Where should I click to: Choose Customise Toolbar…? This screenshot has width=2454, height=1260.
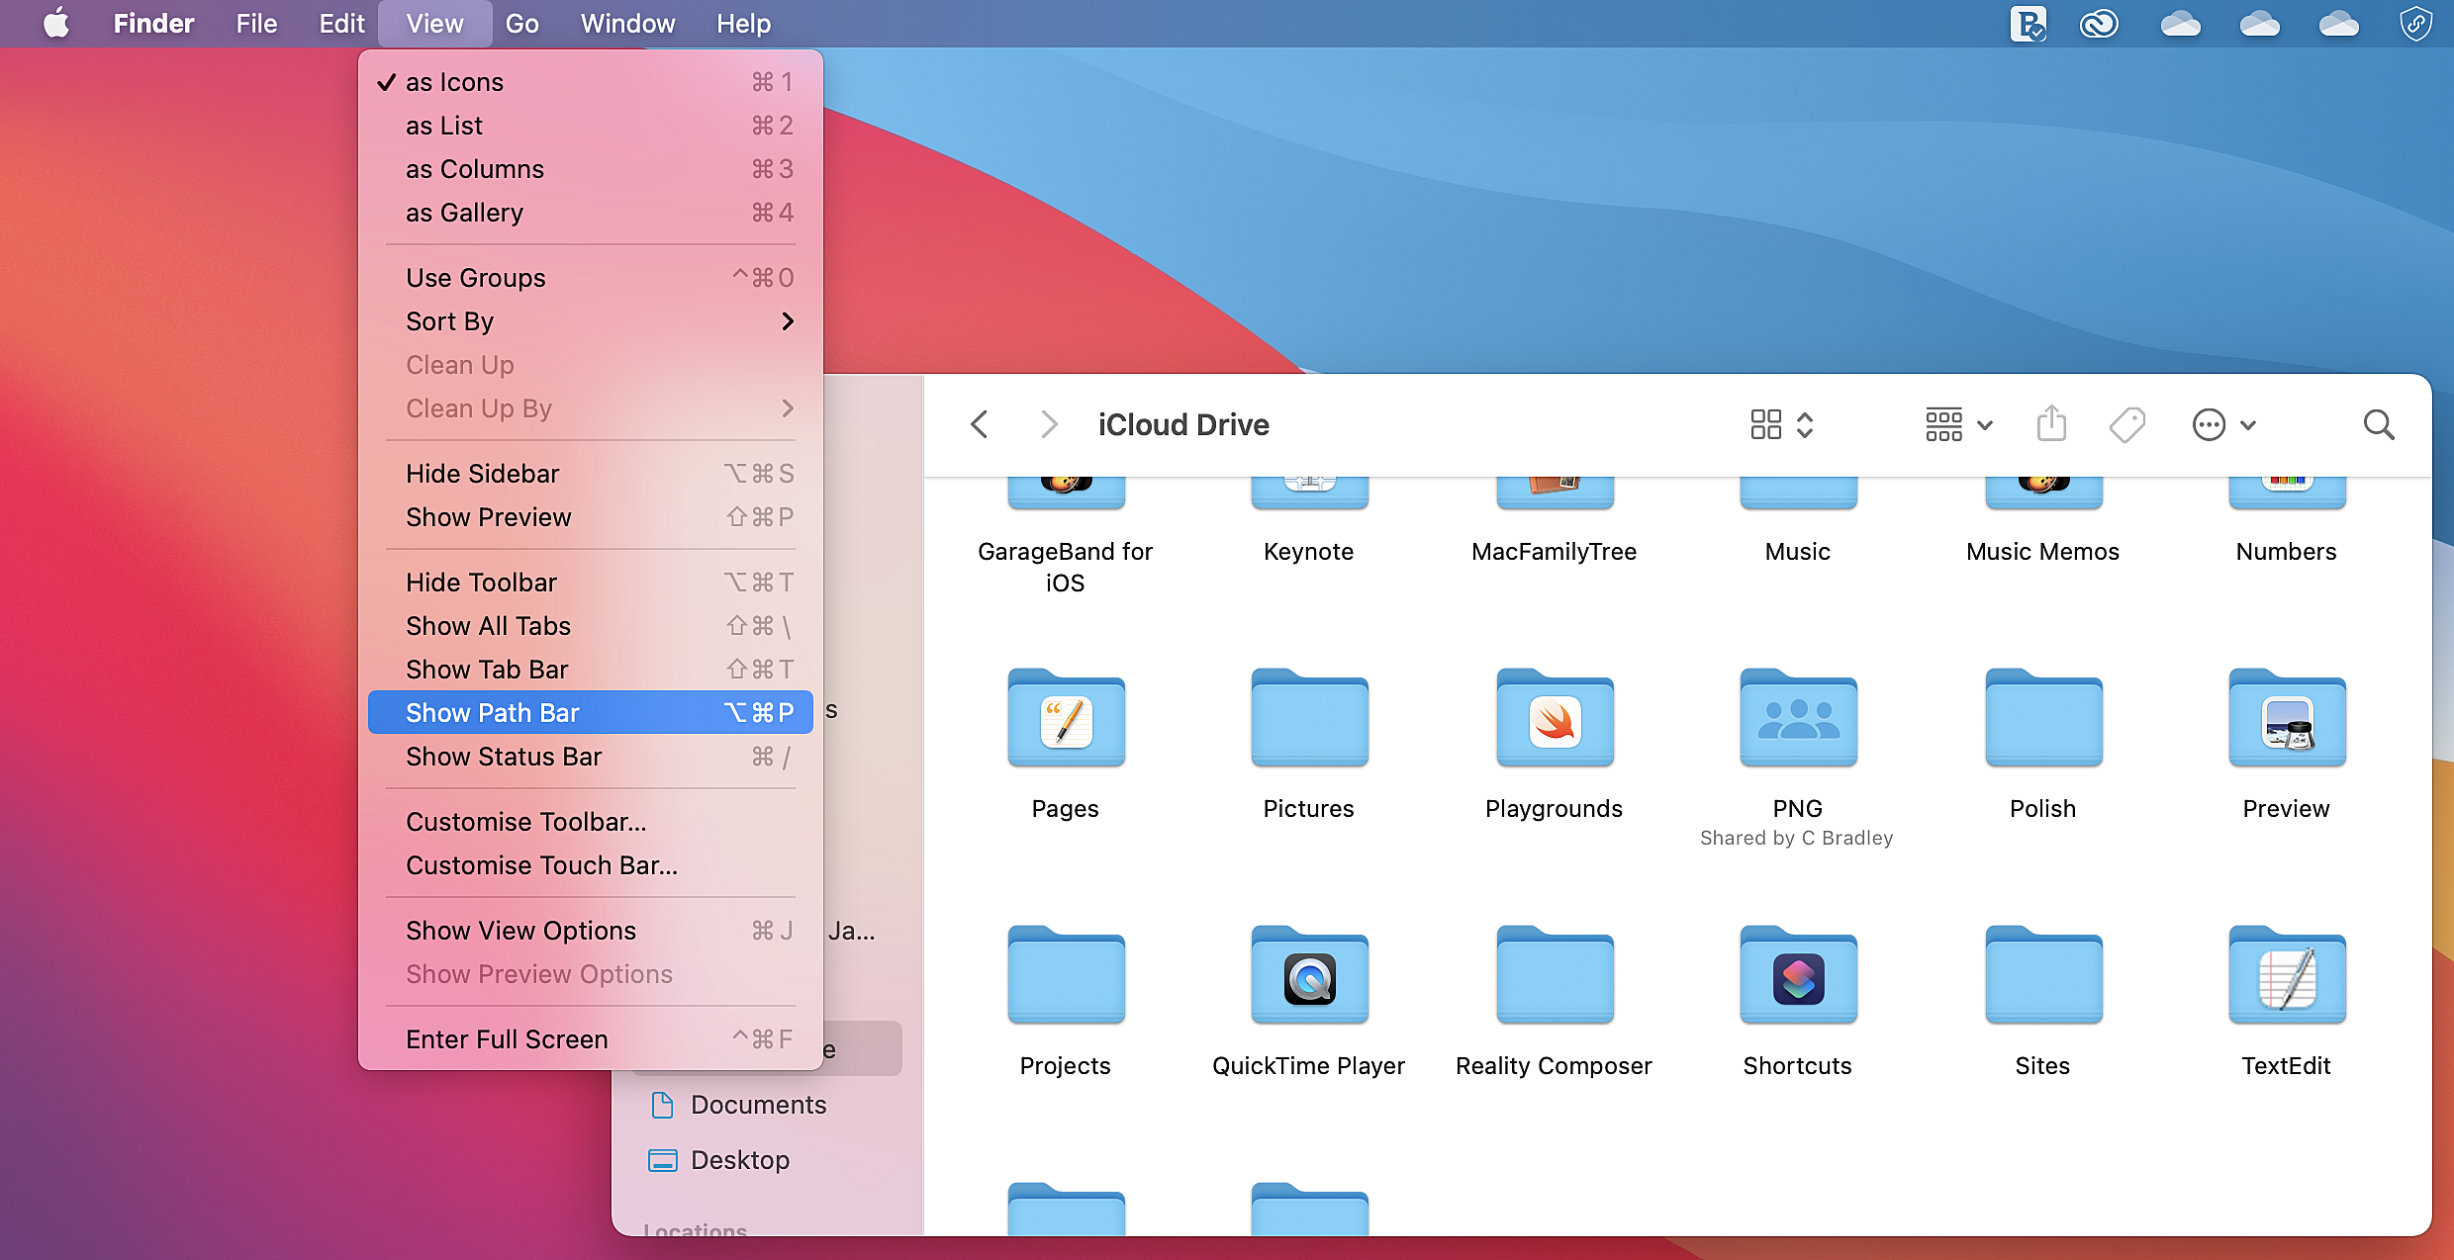point(591,822)
